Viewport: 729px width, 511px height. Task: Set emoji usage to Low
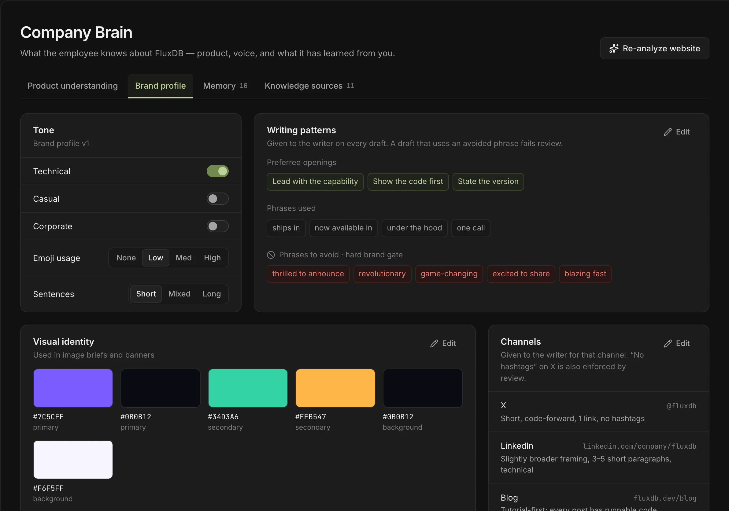pos(156,258)
